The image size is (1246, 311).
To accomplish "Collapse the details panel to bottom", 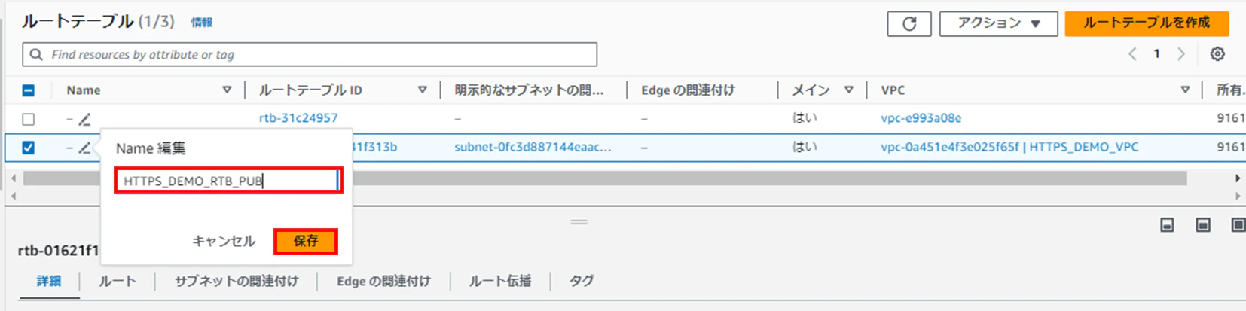I will click(1167, 225).
